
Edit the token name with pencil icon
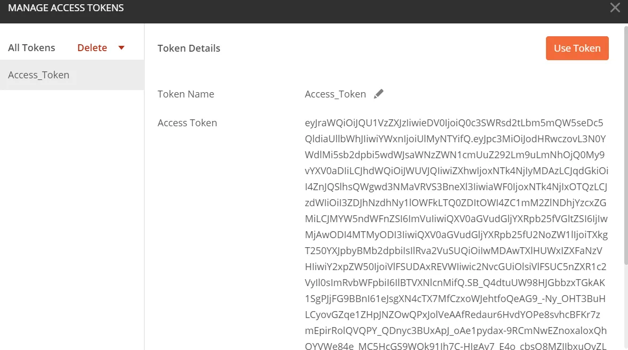click(379, 94)
